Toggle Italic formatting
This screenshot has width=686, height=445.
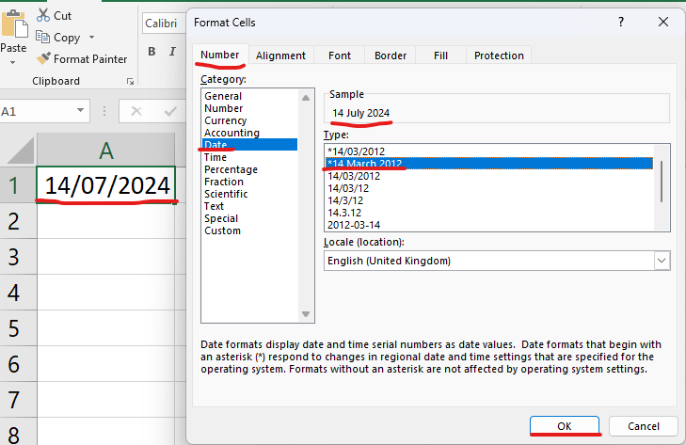pos(172,52)
